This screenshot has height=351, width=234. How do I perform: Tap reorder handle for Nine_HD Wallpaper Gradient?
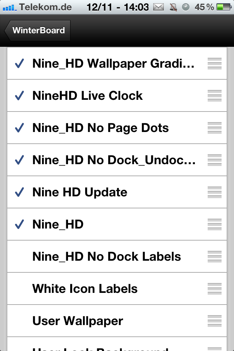pos(215,64)
